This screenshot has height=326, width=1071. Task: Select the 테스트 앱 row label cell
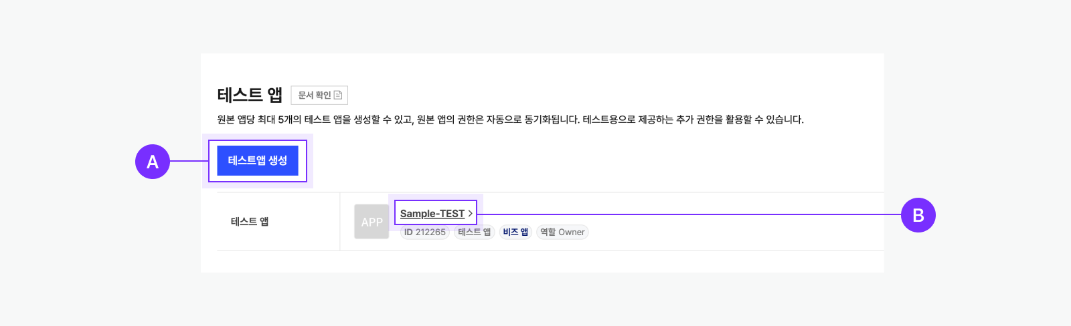tap(250, 222)
